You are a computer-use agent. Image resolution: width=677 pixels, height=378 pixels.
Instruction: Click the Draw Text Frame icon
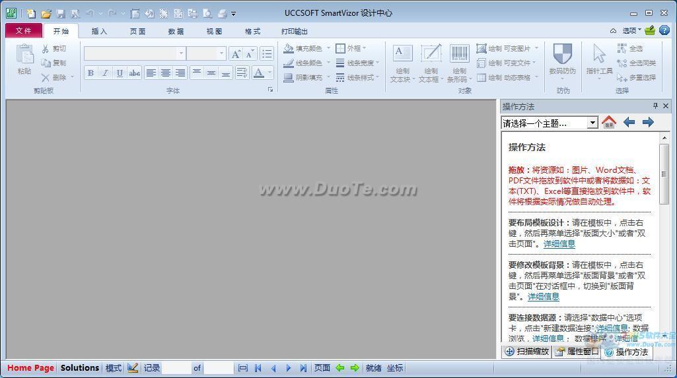(431, 53)
